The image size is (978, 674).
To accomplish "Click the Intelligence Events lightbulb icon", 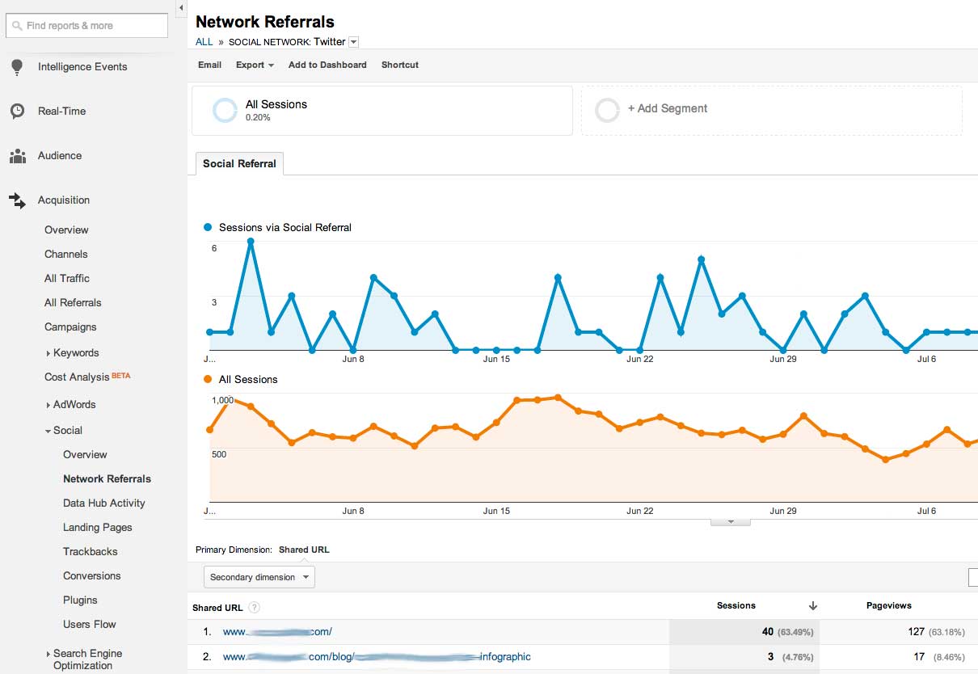I will [x=17, y=67].
